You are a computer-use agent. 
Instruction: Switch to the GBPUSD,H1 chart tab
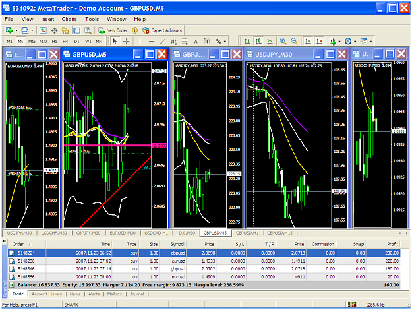click(247, 233)
